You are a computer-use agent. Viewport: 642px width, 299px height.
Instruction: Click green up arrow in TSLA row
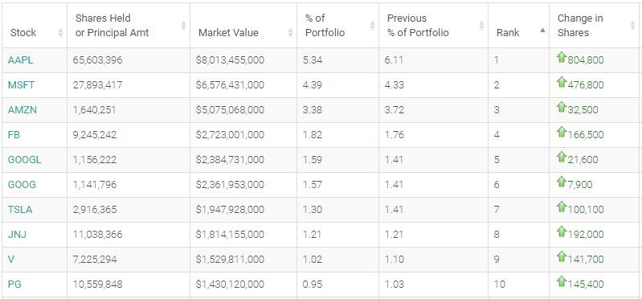coord(562,207)
